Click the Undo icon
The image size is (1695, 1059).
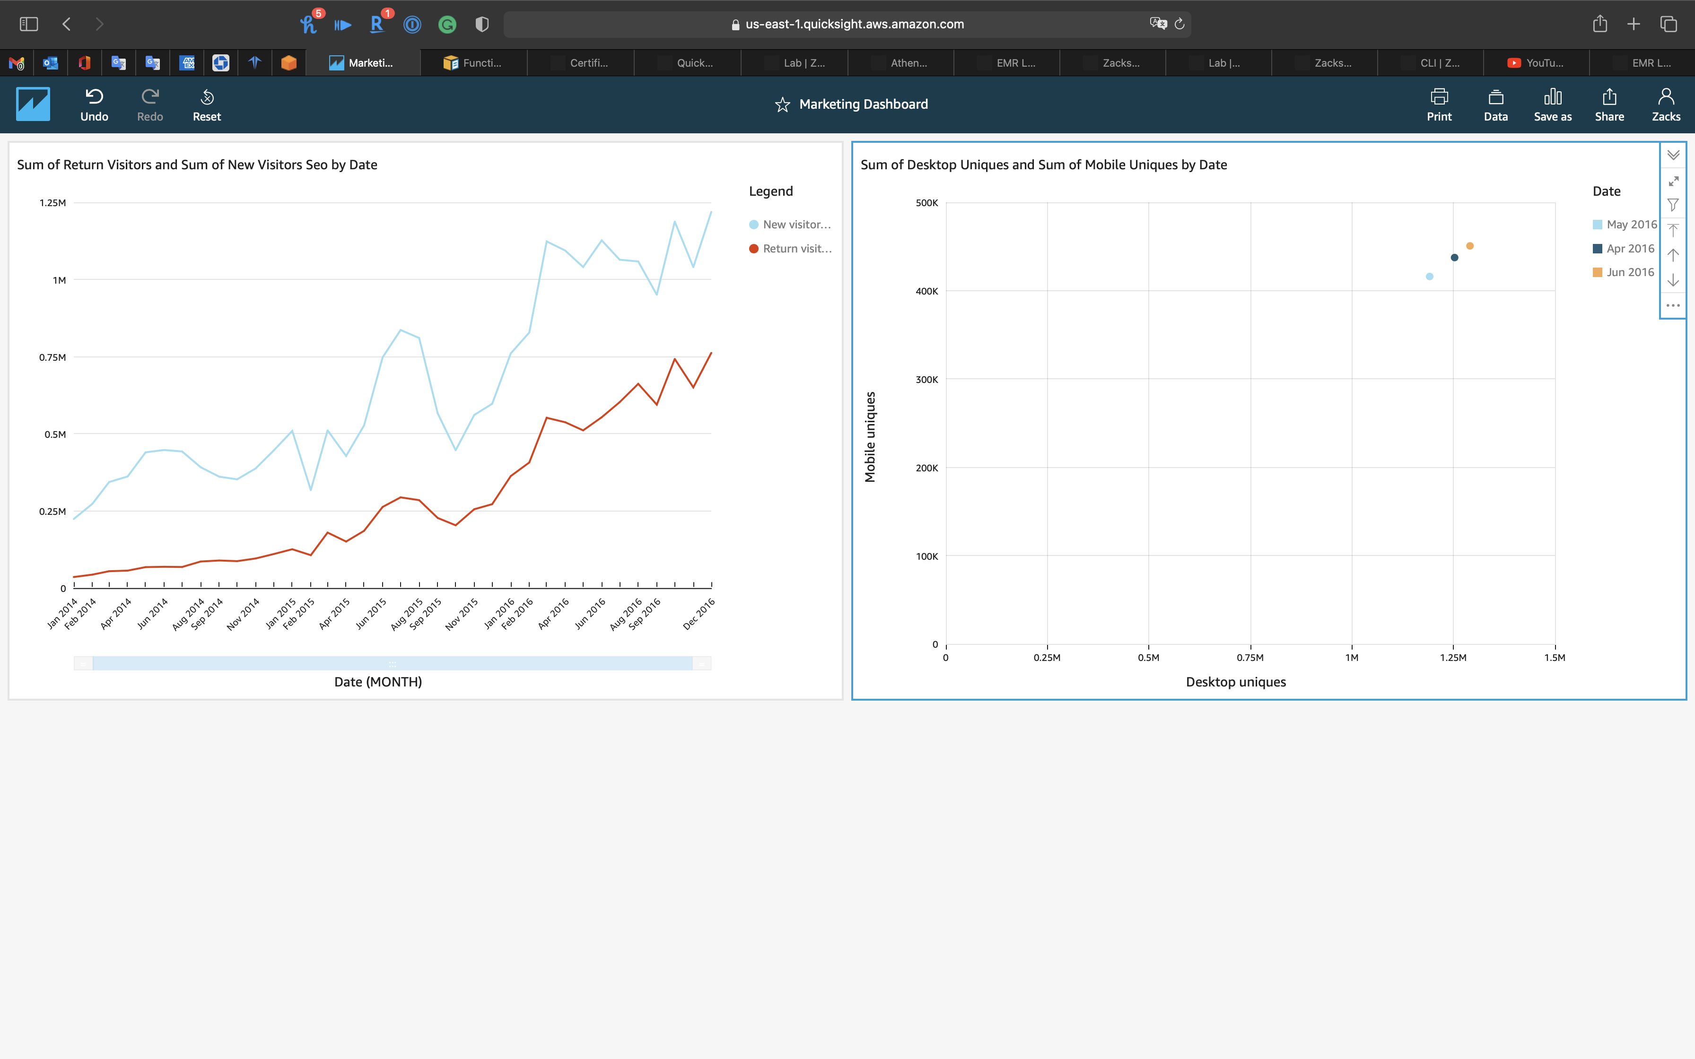(x=94, y=96)
